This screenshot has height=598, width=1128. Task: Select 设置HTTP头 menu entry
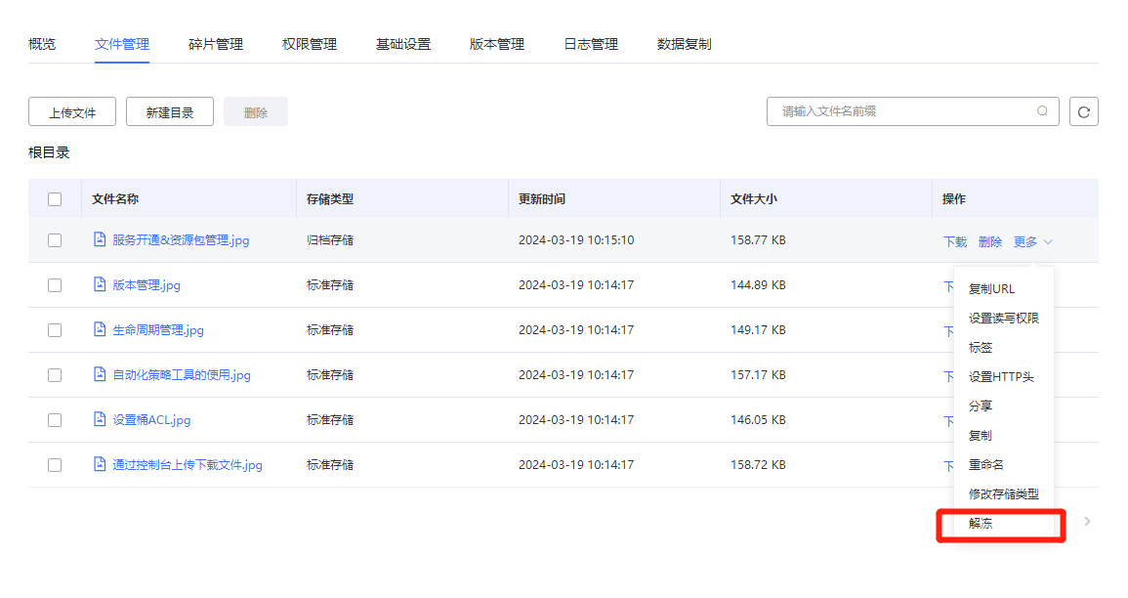point(1001,376)
